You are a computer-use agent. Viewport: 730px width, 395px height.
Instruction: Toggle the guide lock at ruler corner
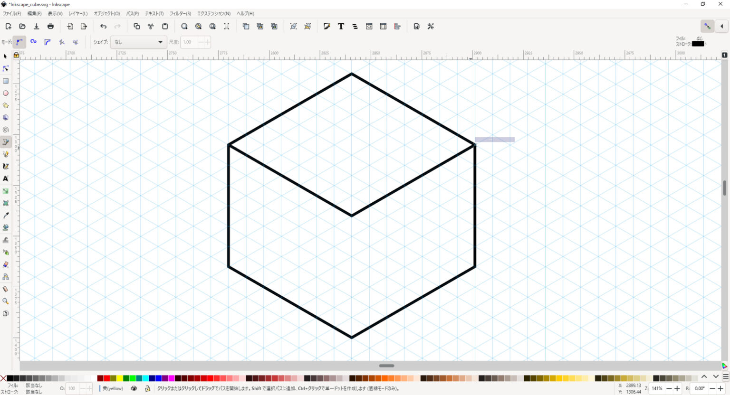16,55
